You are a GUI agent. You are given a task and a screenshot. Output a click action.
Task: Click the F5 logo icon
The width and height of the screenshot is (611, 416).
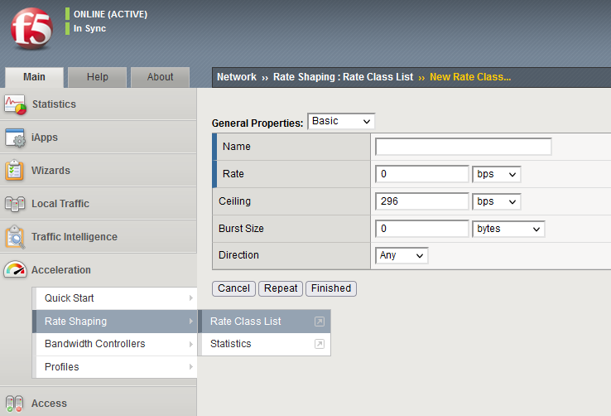31,31
